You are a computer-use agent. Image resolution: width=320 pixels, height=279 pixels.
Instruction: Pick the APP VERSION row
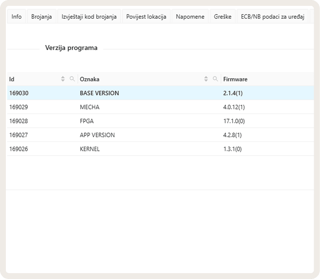(x=160, y=135)
